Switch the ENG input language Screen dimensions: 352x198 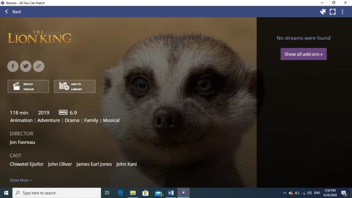(x=317, y=193)
